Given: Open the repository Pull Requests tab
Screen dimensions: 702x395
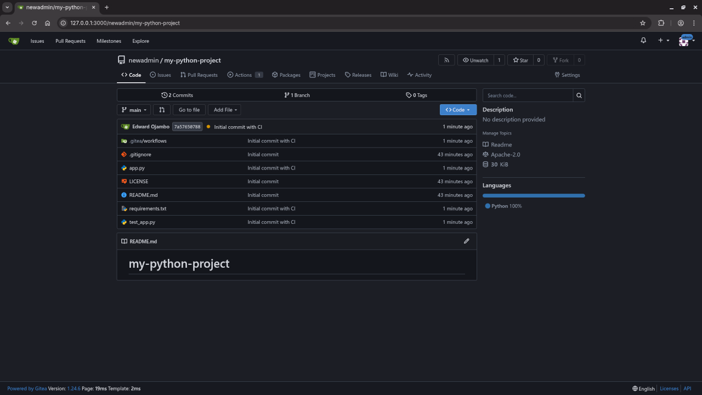Looking at the screenshot, I should point(199,75).
